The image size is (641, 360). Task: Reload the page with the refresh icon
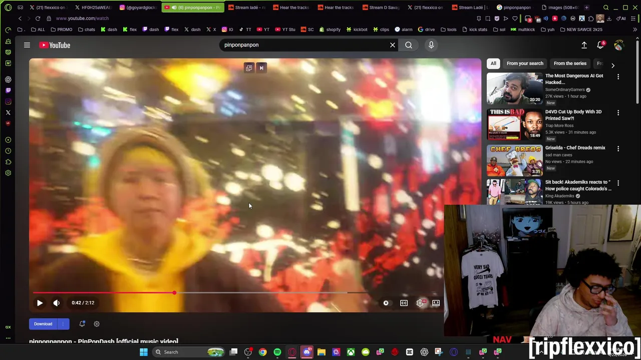point(38,18)
